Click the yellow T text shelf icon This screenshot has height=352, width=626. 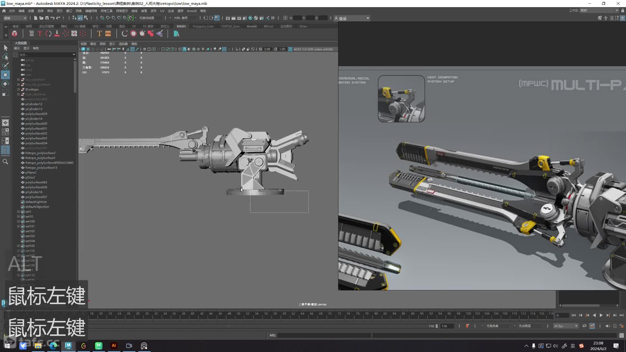pyautogui.click(x=99, y=34)
